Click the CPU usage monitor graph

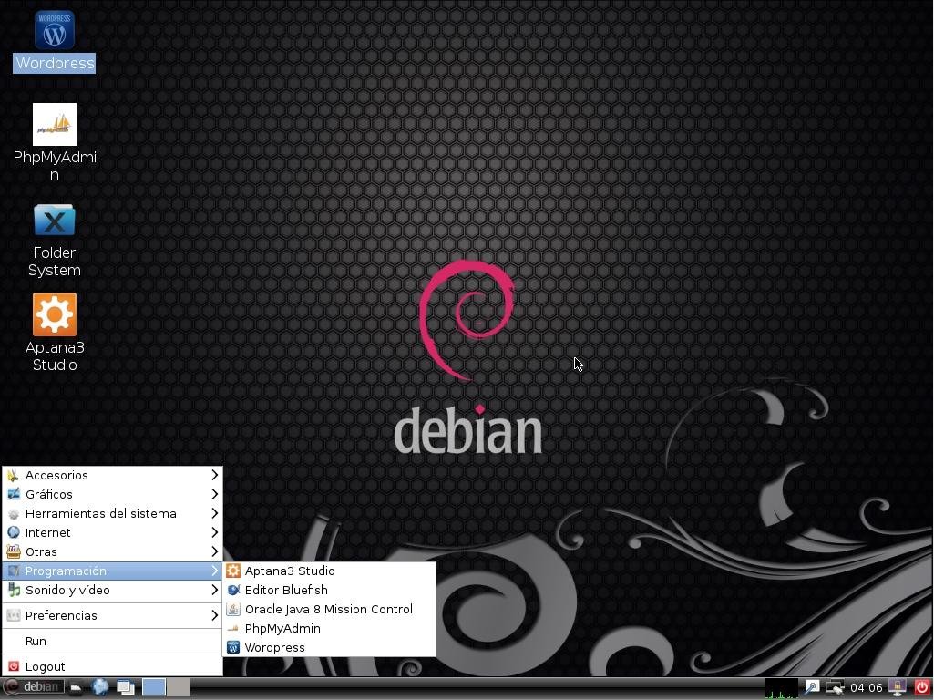[x=781, y=688]
